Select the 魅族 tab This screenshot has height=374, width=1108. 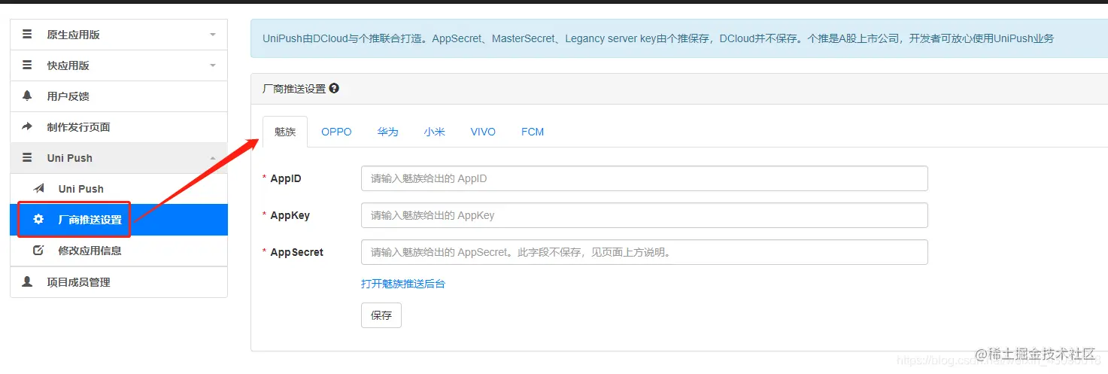[x=285, y=132]
